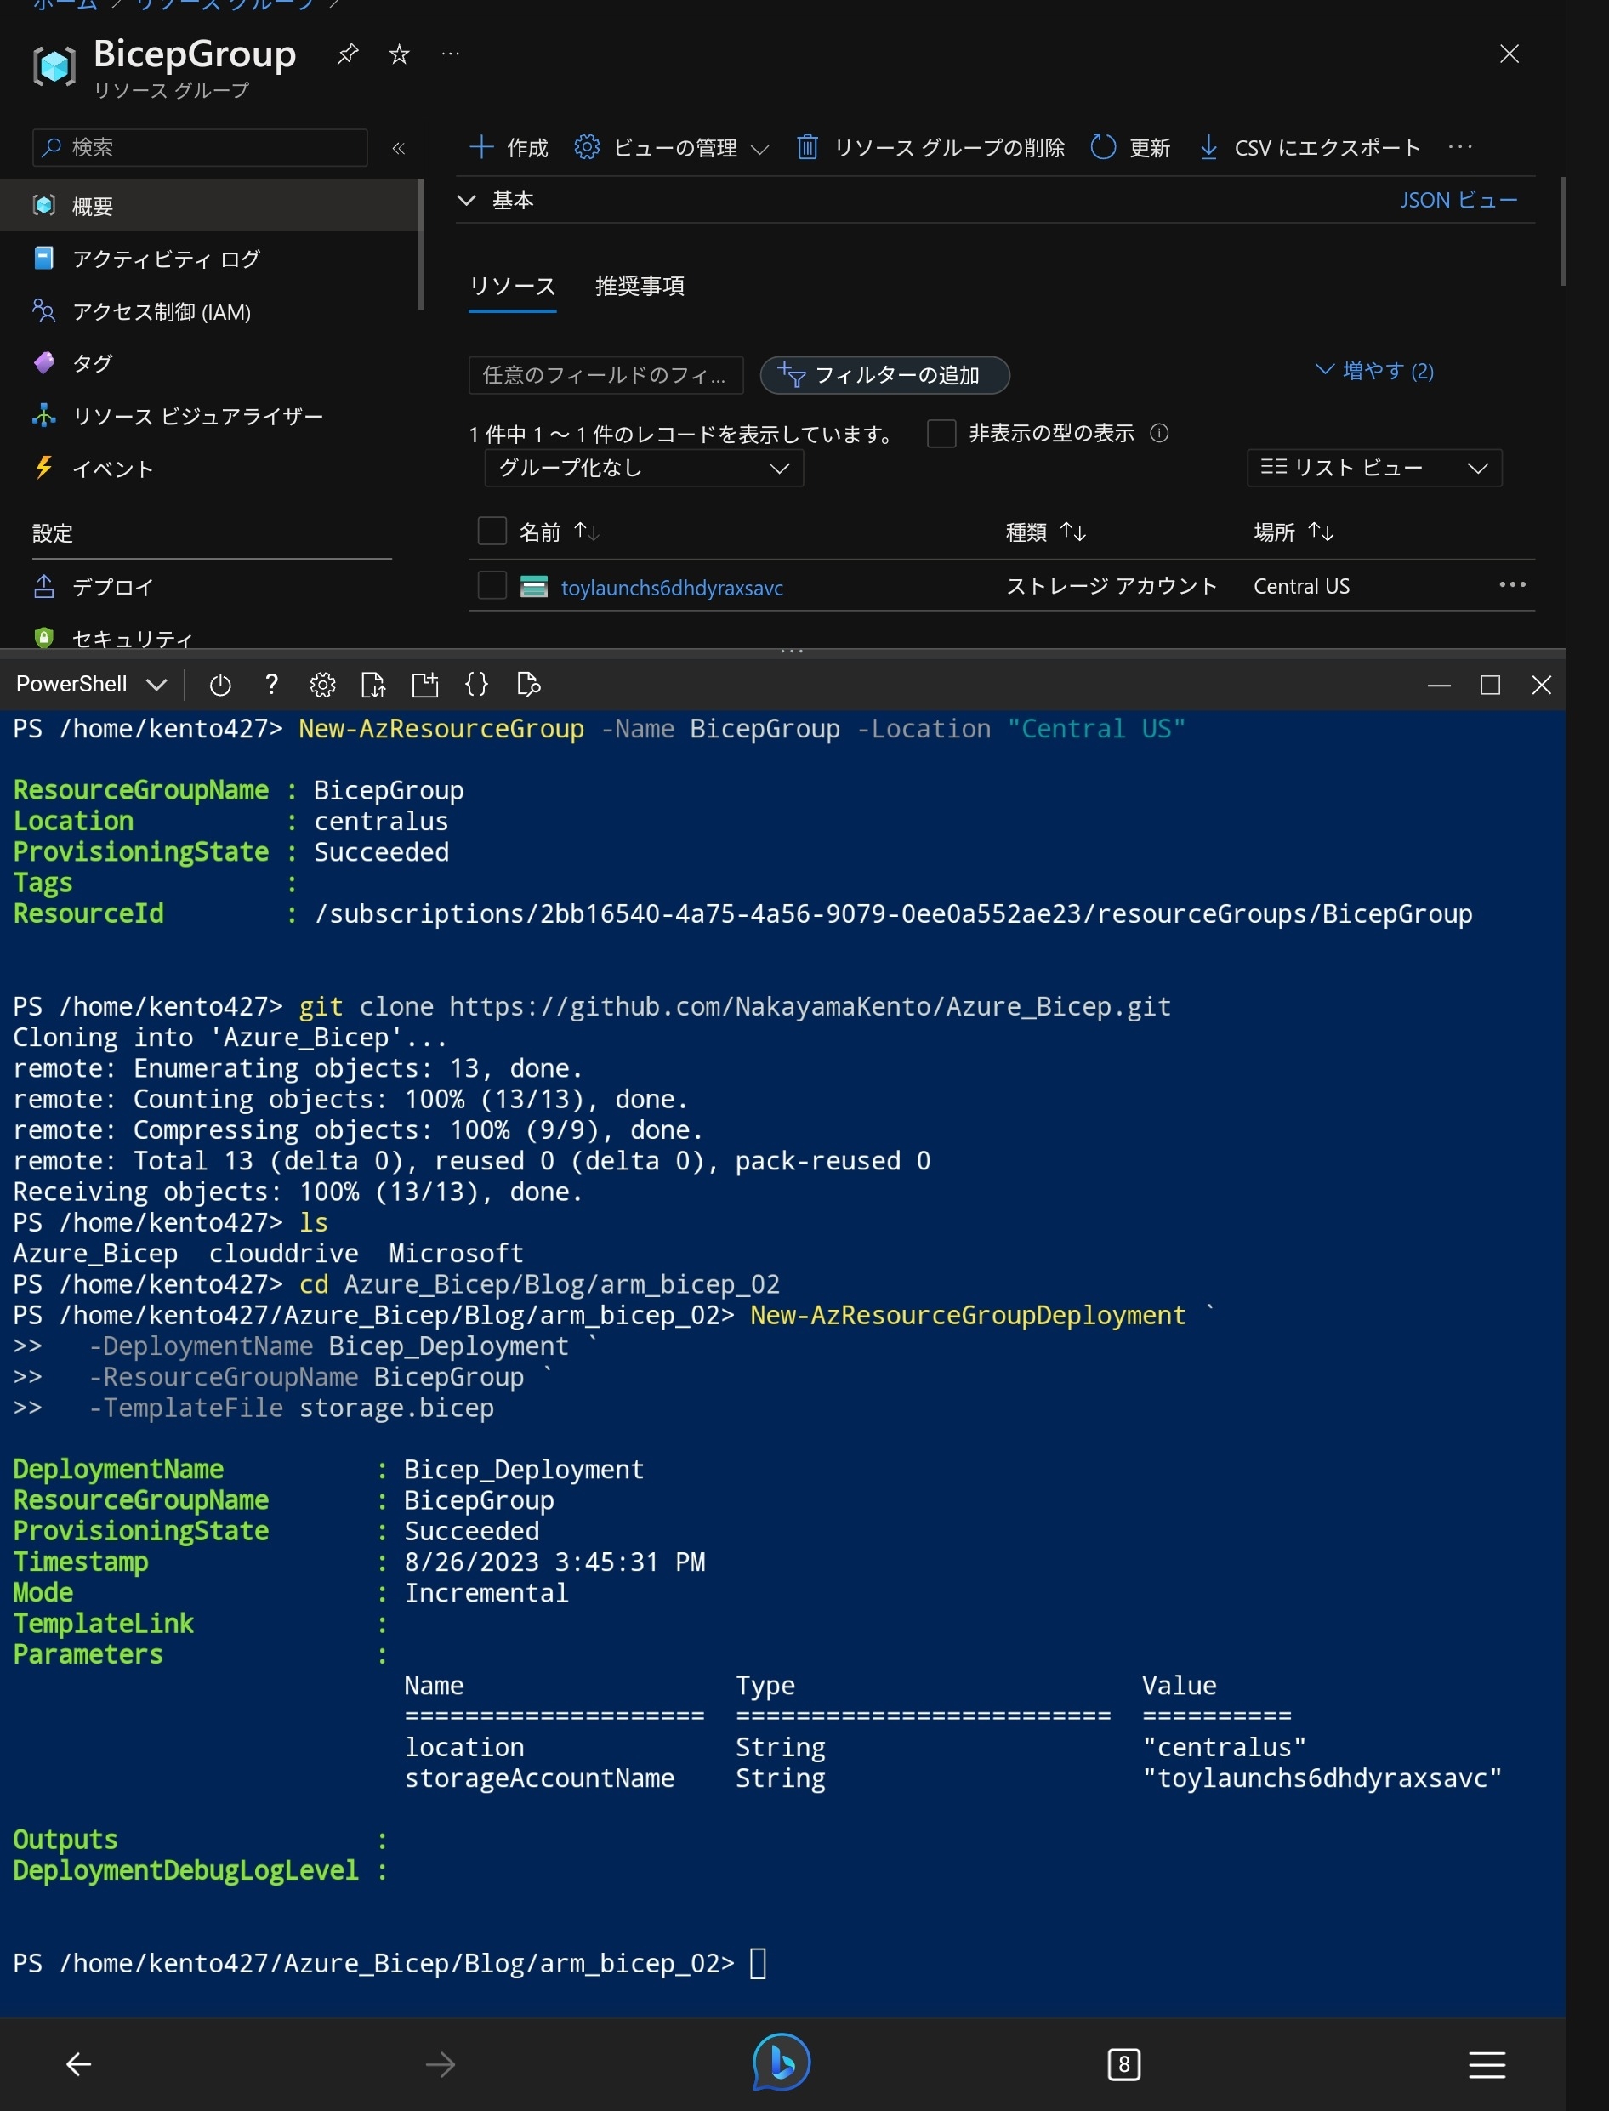Open JSON ビュー link

tap(1458, 199)
